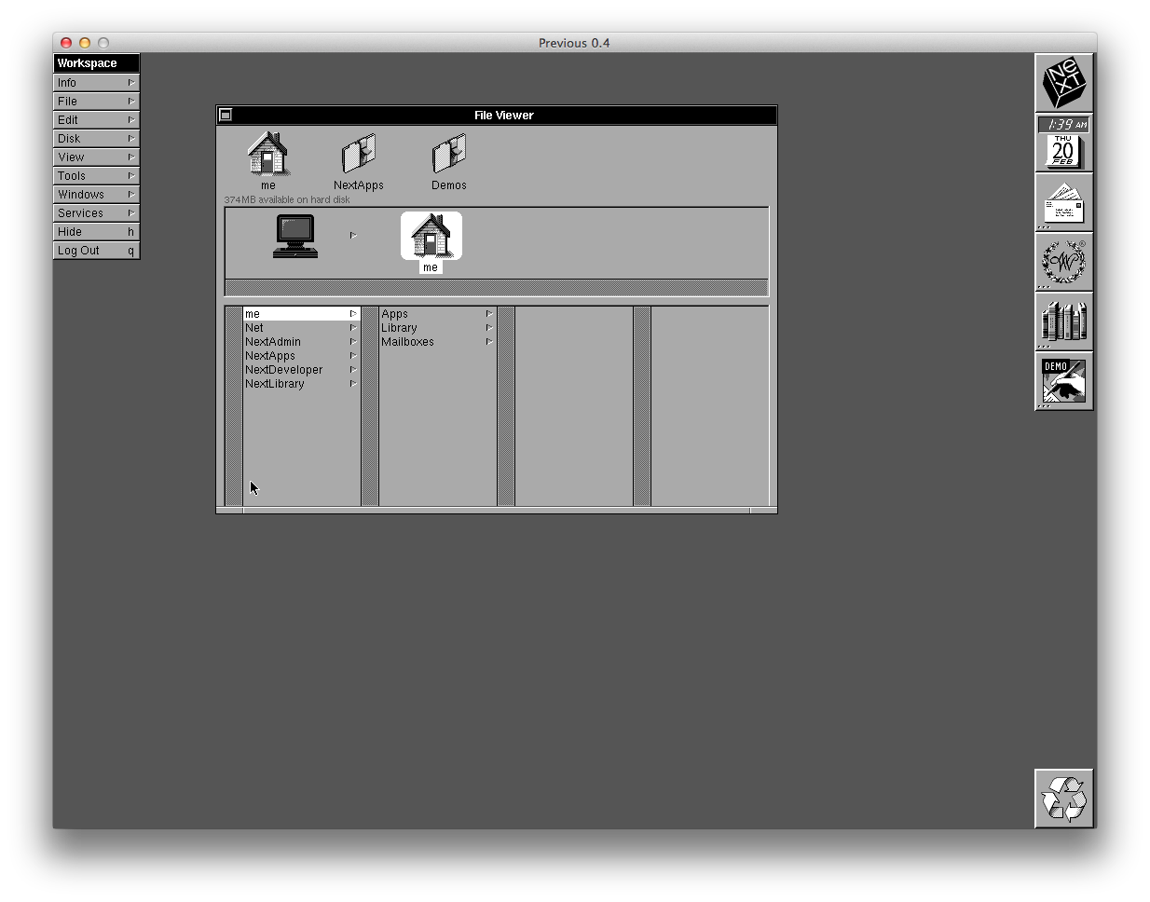The height and width of the screenshot is (902, 1150).
Task: Expand the me folder arrow
Action: tap(353, 314)
